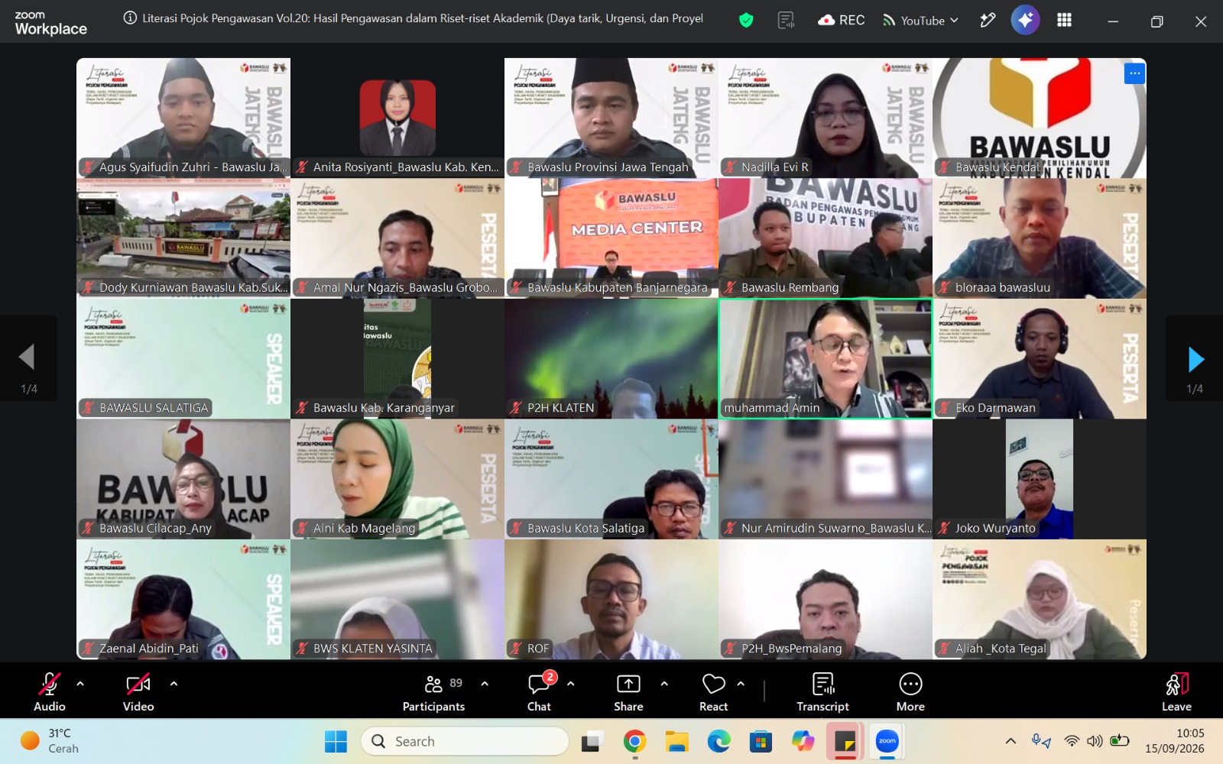1223x764 pixels.
Task: Select Nadilla Evi R video tile
Action: click(x=826, y=118)
